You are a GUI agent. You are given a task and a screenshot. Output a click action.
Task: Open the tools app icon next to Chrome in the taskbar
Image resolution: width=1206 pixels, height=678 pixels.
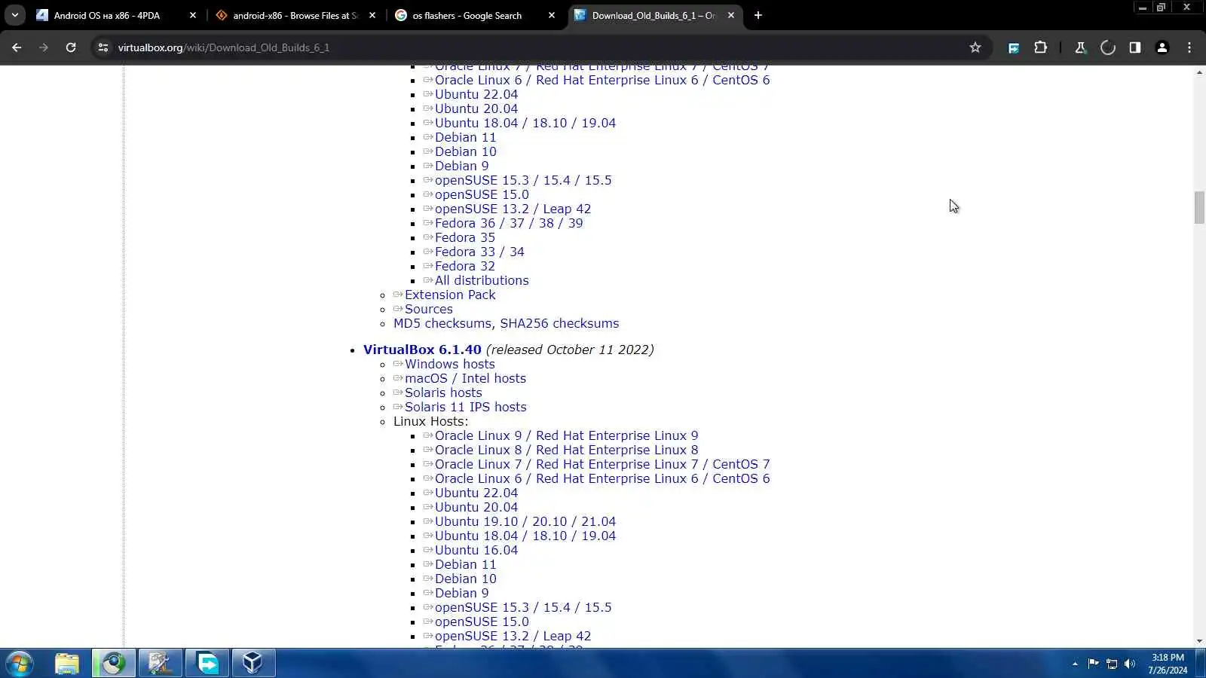click(x=161, y=664)
